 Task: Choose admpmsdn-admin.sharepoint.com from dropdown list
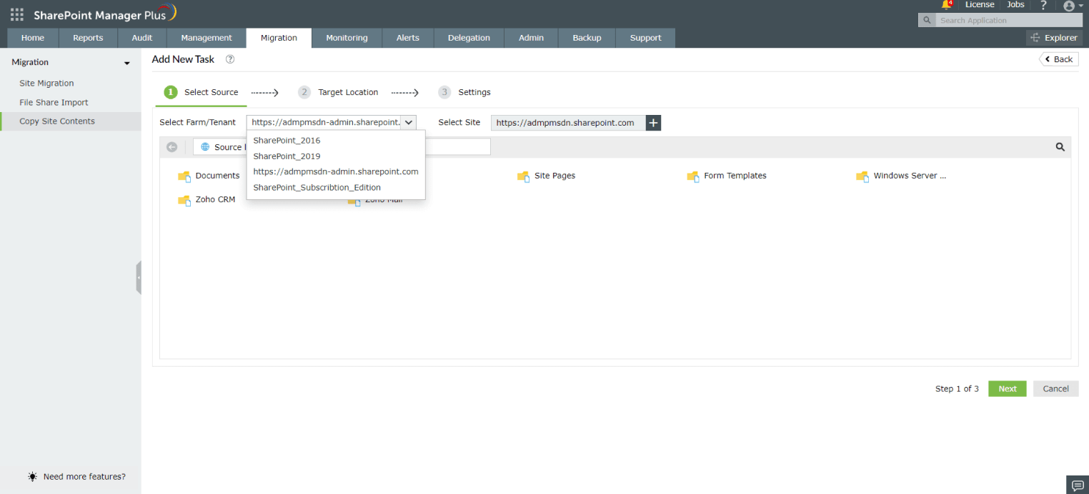point(336,172)
